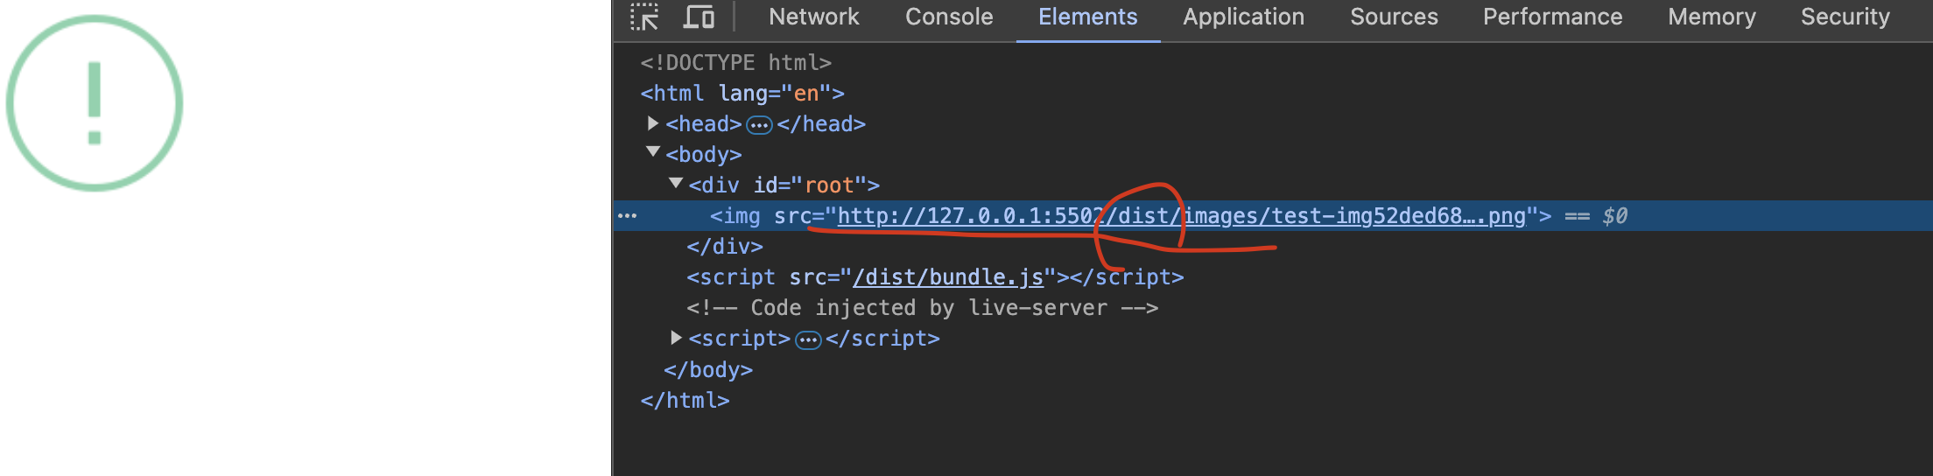Image resolution: width=1933 pixels, height=476 pixels.
Task: Open the three-dot actions for img row
Action: click(x=628, y=215)
